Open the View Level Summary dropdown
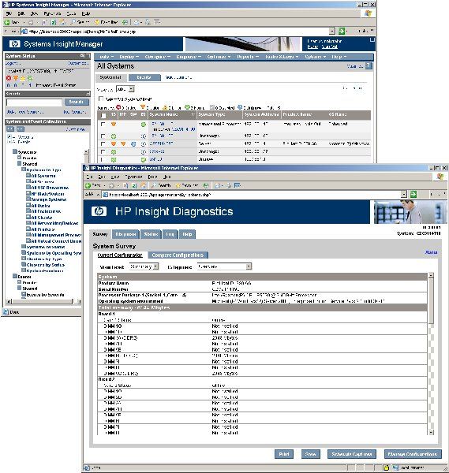The image size is (449, 473). tap(144, 266)
